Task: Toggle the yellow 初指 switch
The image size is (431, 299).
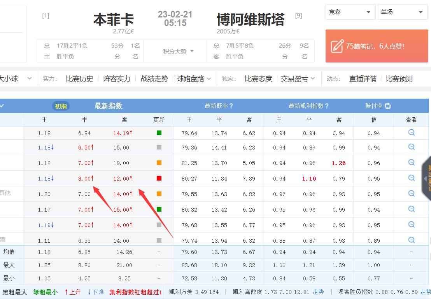Action: coord(61,106)
